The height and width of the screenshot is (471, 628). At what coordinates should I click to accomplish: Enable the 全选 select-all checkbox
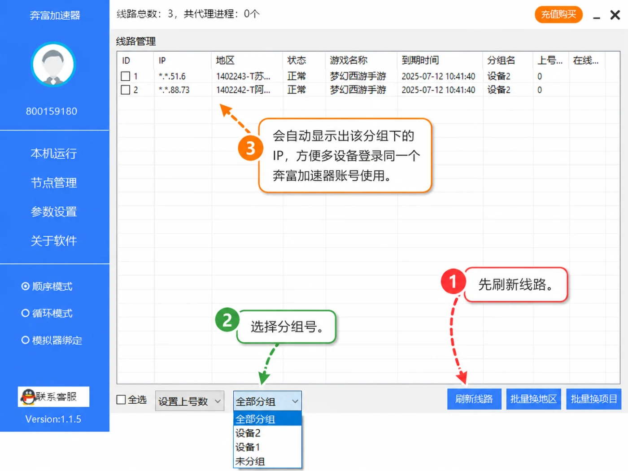tap(121, 400)
